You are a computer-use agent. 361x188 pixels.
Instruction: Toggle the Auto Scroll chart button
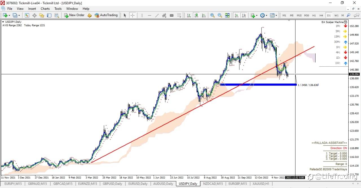click(x=236, y=16)
